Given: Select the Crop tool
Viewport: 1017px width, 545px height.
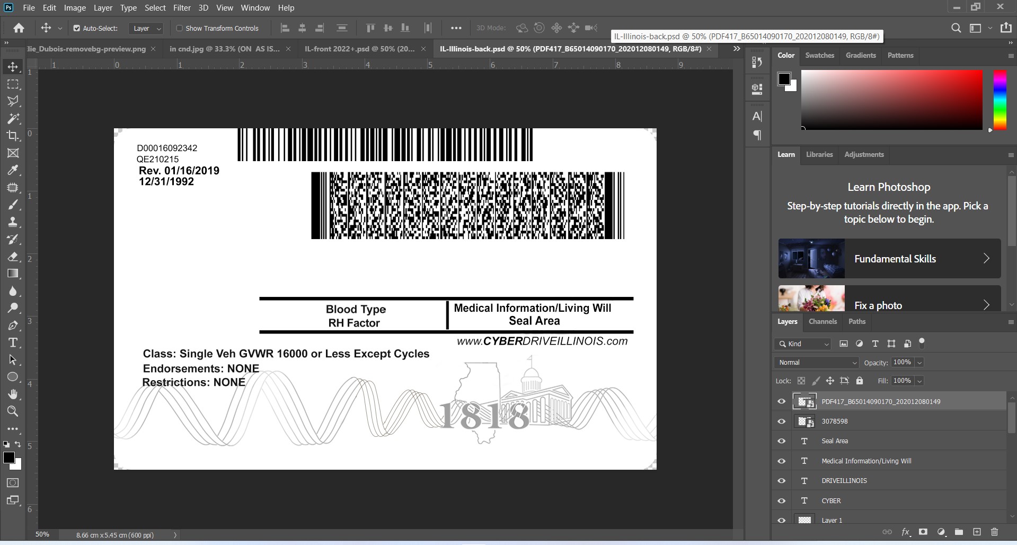Looking at the screenshot, I should (13, 136).
